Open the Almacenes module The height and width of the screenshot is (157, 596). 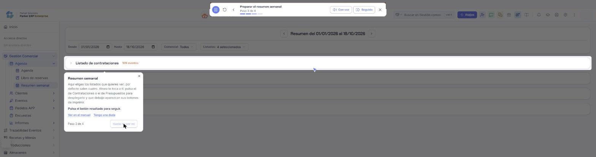coord(29,153)
